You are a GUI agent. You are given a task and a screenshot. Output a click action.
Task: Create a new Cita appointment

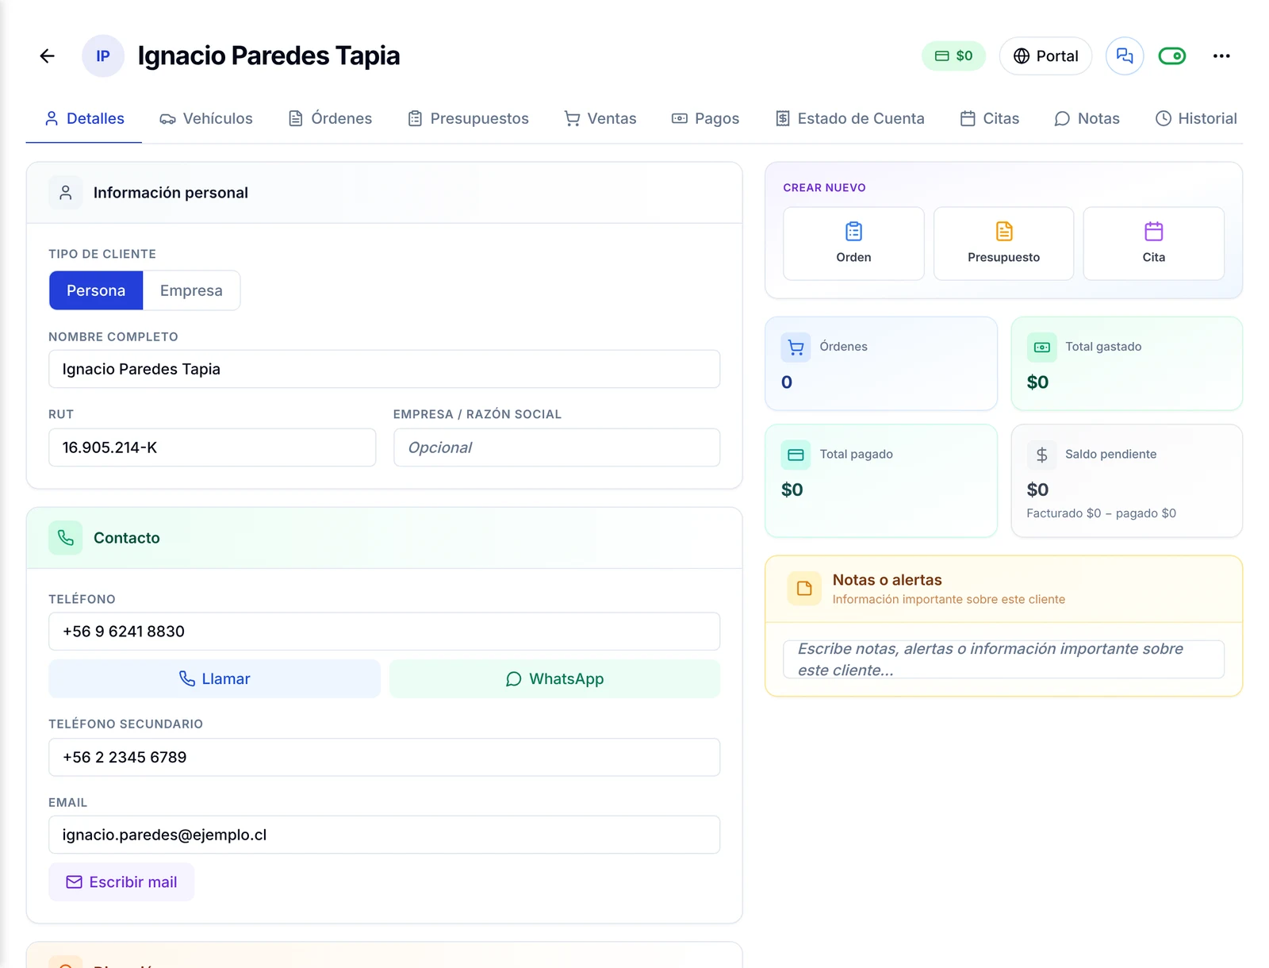coord(1153,244)
